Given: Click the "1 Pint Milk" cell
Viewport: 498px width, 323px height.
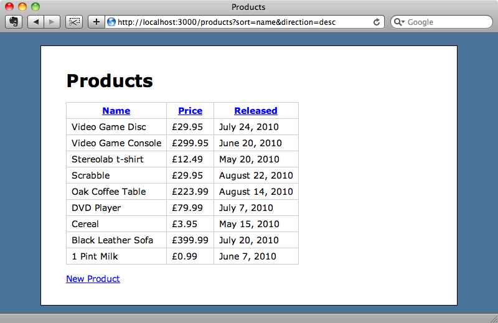Looking at the screenshot, I should (x=116, y=256).
